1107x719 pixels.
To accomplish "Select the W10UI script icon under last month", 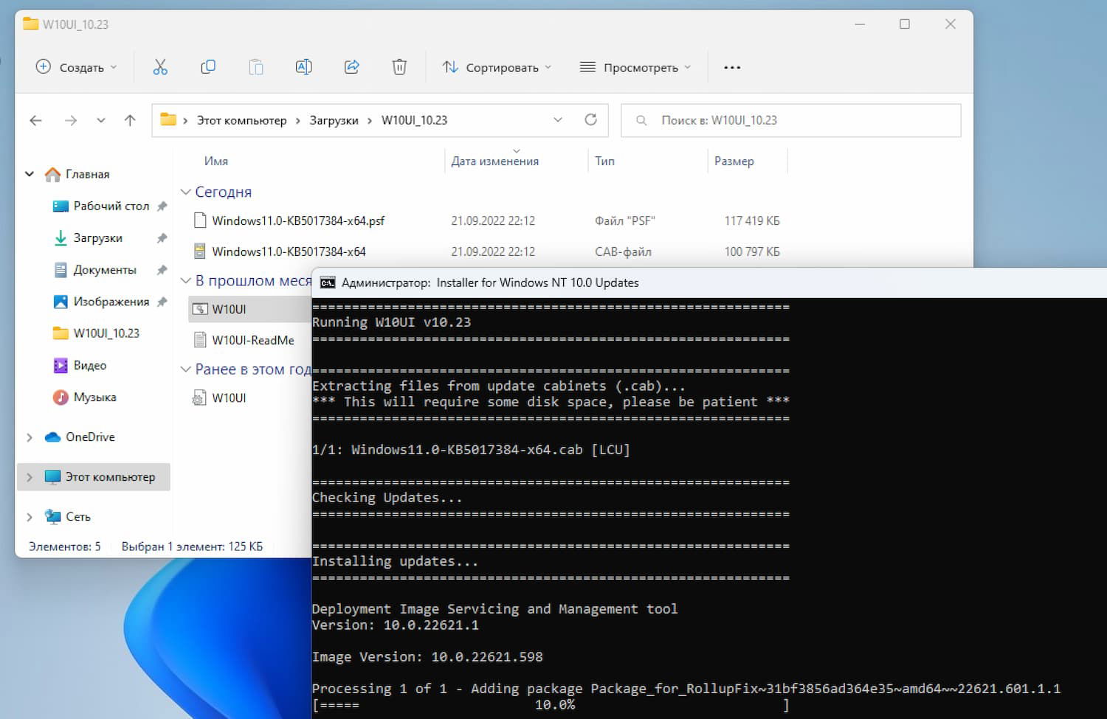I will (x=199, y=309).
